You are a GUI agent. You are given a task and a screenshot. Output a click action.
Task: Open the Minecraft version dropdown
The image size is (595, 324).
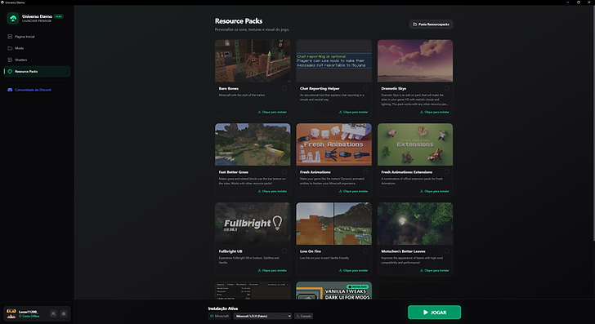(x=262, y=316)
